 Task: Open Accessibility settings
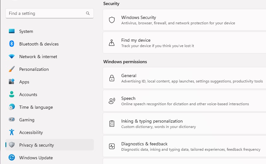point(50,132)
